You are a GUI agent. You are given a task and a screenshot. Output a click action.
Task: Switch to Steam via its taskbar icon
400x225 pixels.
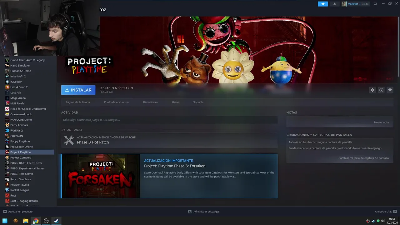56,221
